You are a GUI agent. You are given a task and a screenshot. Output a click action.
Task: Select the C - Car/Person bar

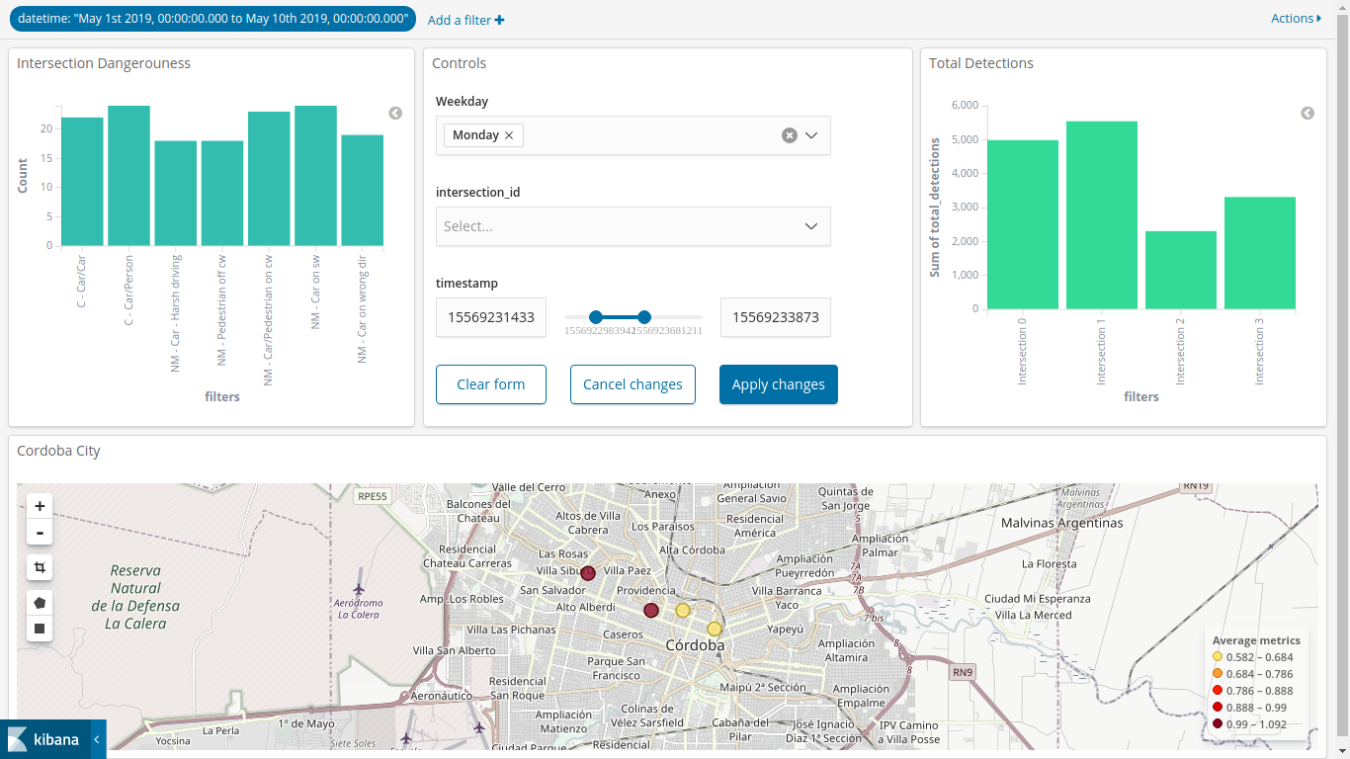(128, 176)
